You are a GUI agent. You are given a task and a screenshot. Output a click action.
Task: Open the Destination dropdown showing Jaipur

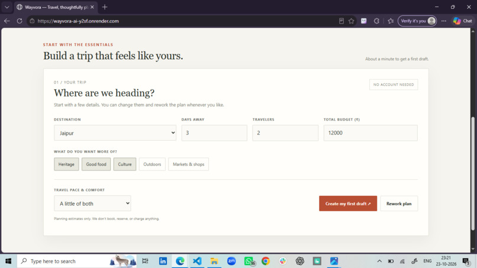[115, 133]
